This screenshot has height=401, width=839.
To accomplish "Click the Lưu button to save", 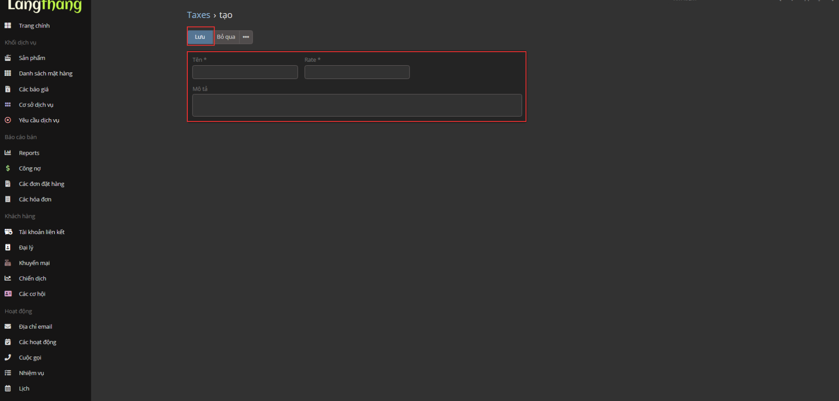I will coord(200,37).
